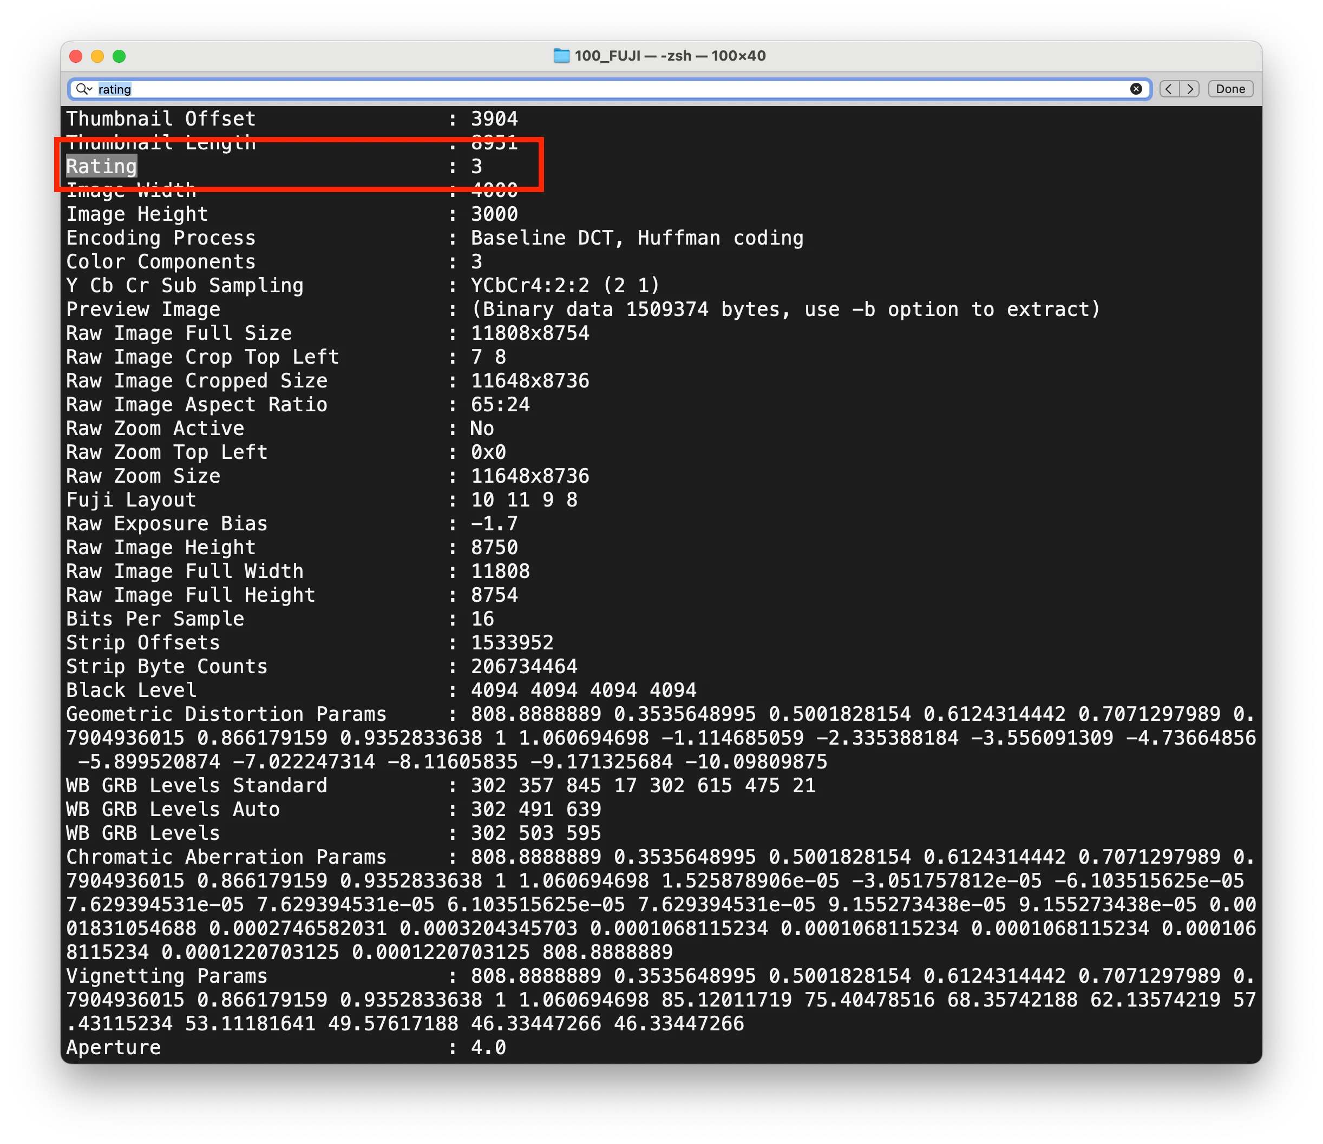
Task: Jump to next search match
Action: click(x=1189, y=89)
